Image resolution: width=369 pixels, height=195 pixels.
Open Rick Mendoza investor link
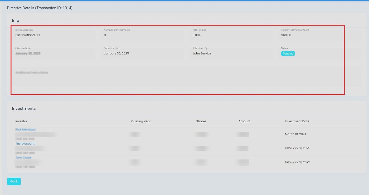point(25,129)
